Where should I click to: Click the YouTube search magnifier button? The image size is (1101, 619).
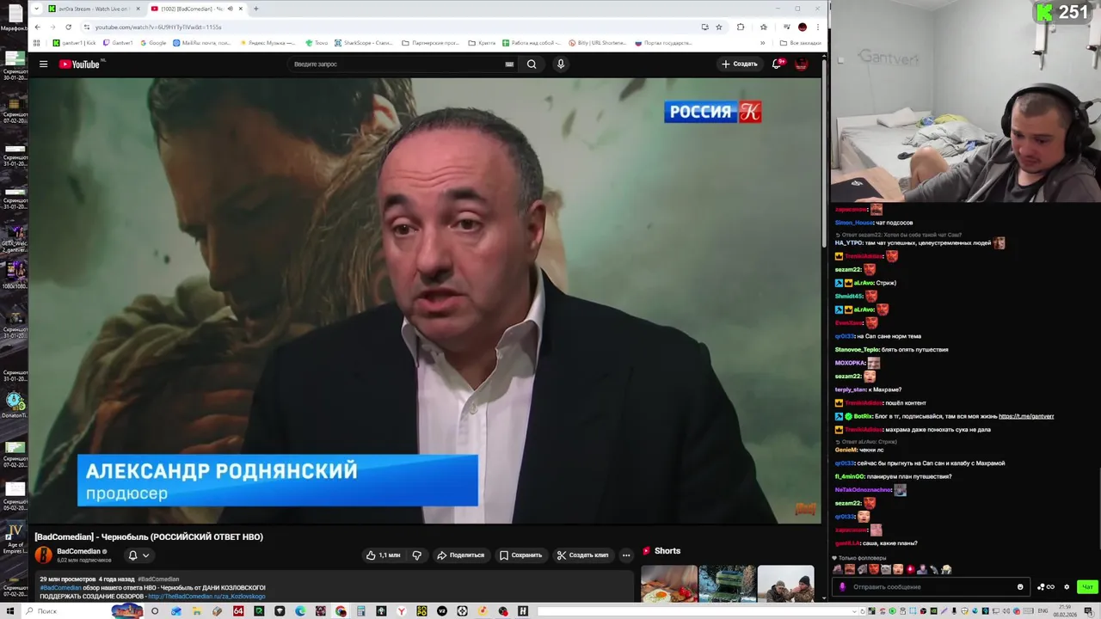pyautogui.click(x=532, y=64)
